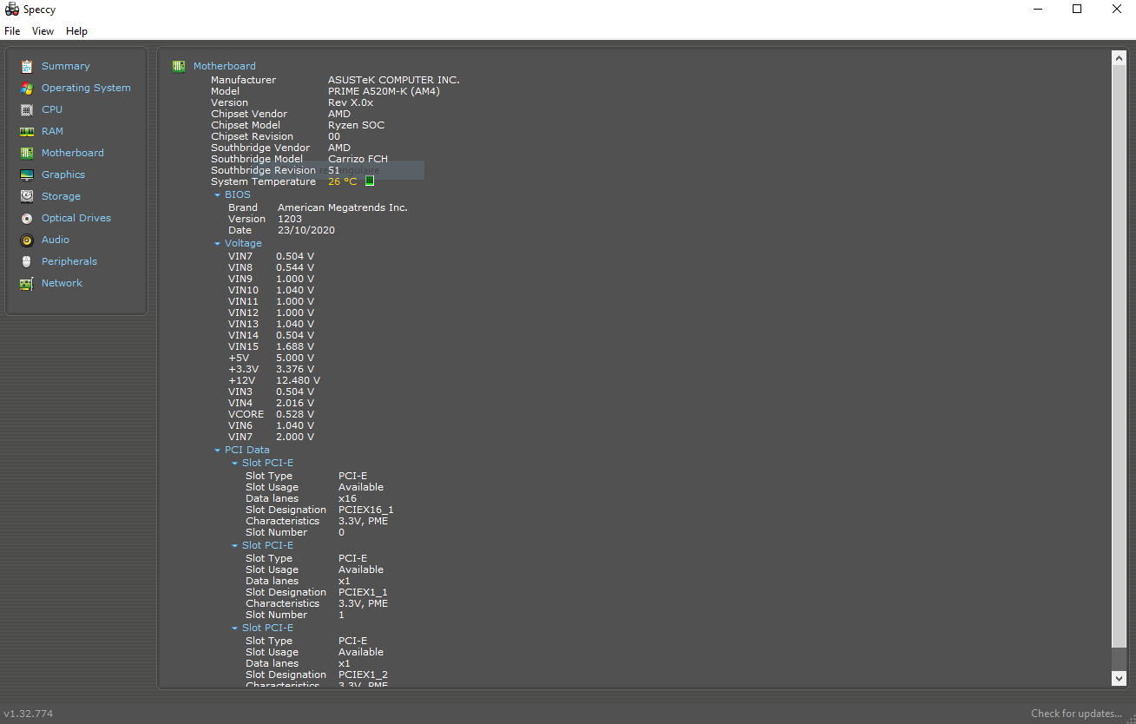Click the 26 °C system temperature value

(342, 181)
